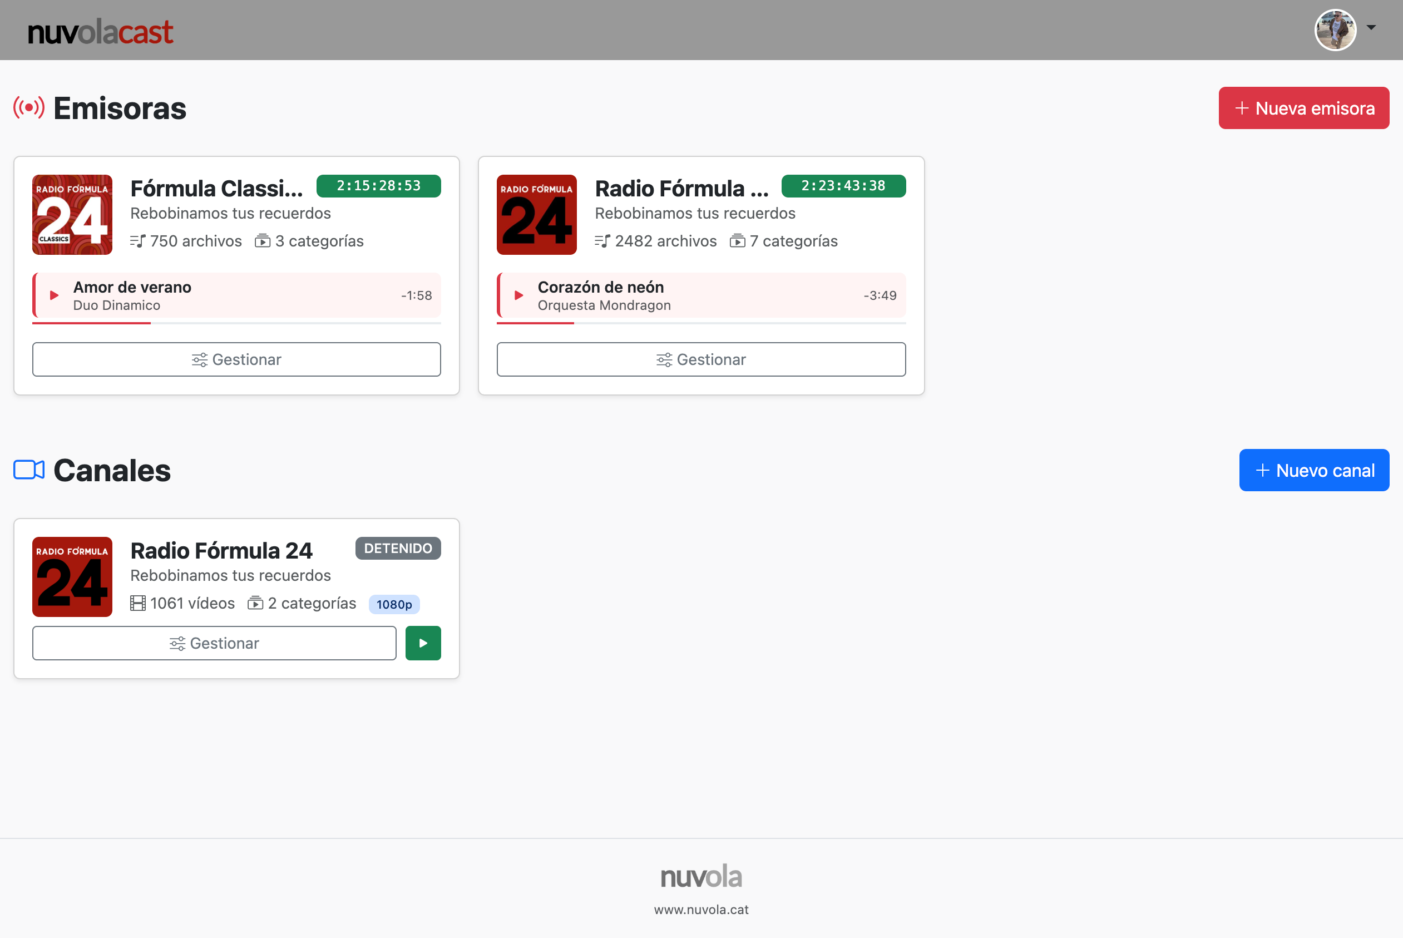
Task: Click play icon next to Amor de verano
Action: coord(54,295)
